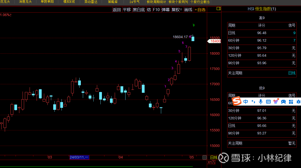The height and width of the screenshot is (168, 301).
Task: Activate the 画线 drawing tool
Action: [188, 10]
